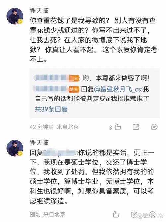
Task: Open the second comment's profile avatar
Action: (x=15, y=148)
